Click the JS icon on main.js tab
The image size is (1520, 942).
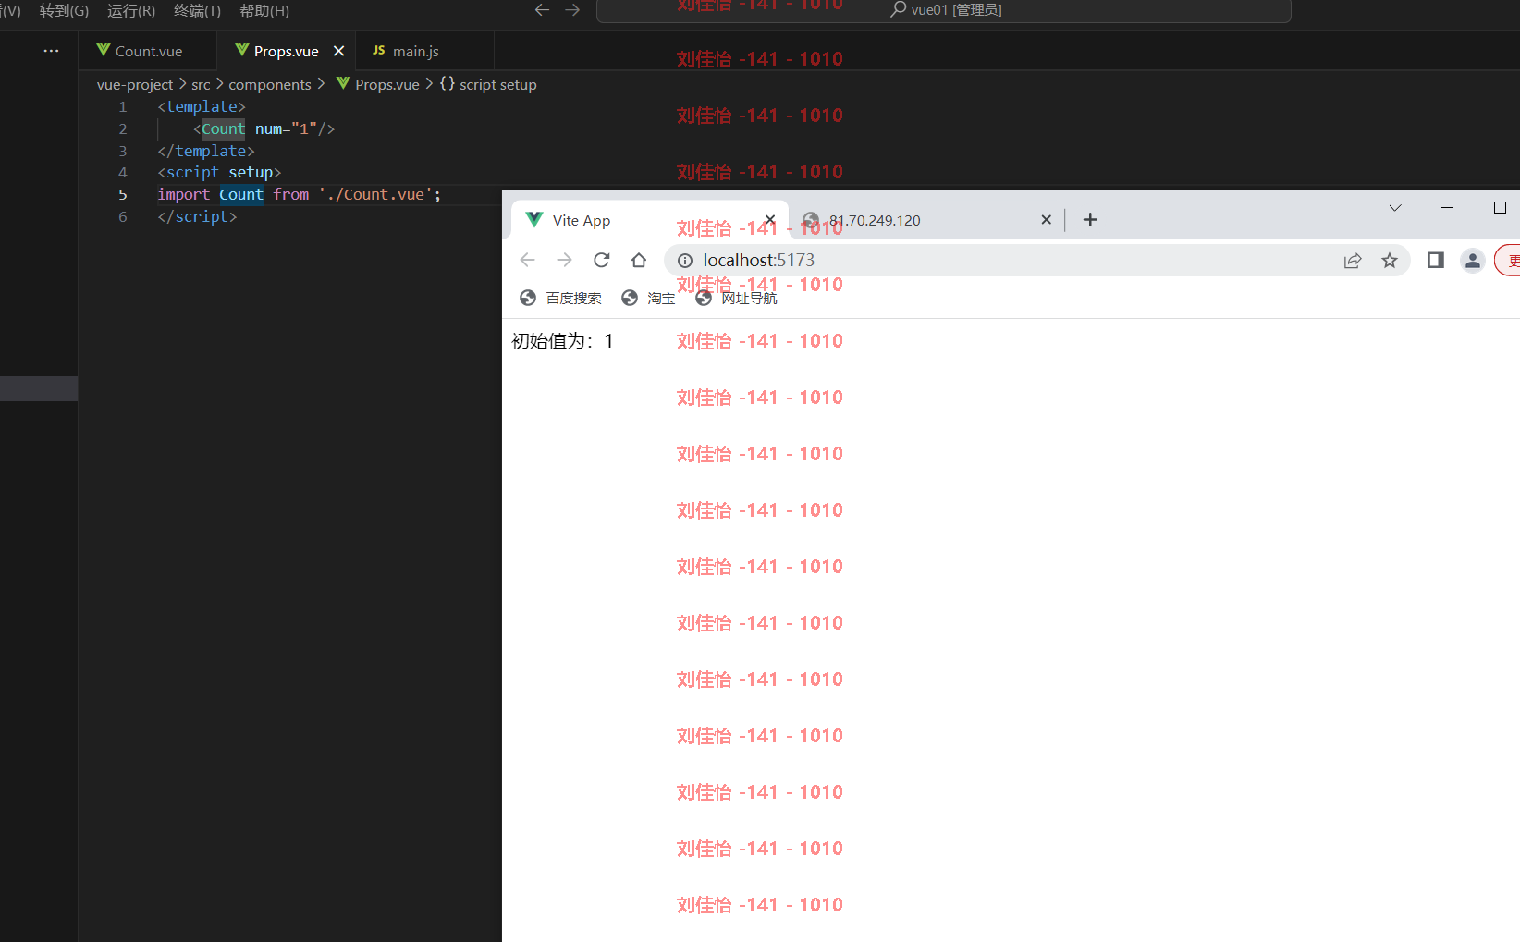[x=378, y=51]
